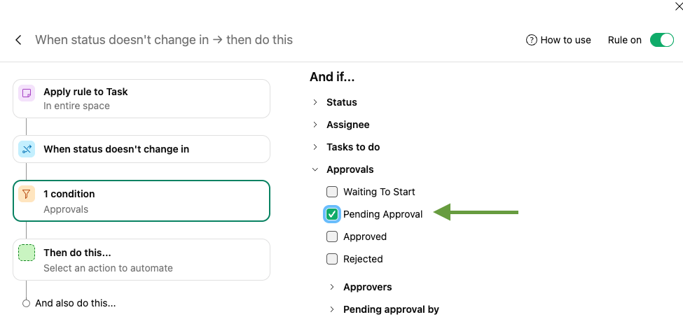Screen dimensions: 683x324
Task: Click the circle beside And also do this
Action: (x=26, y=303)
